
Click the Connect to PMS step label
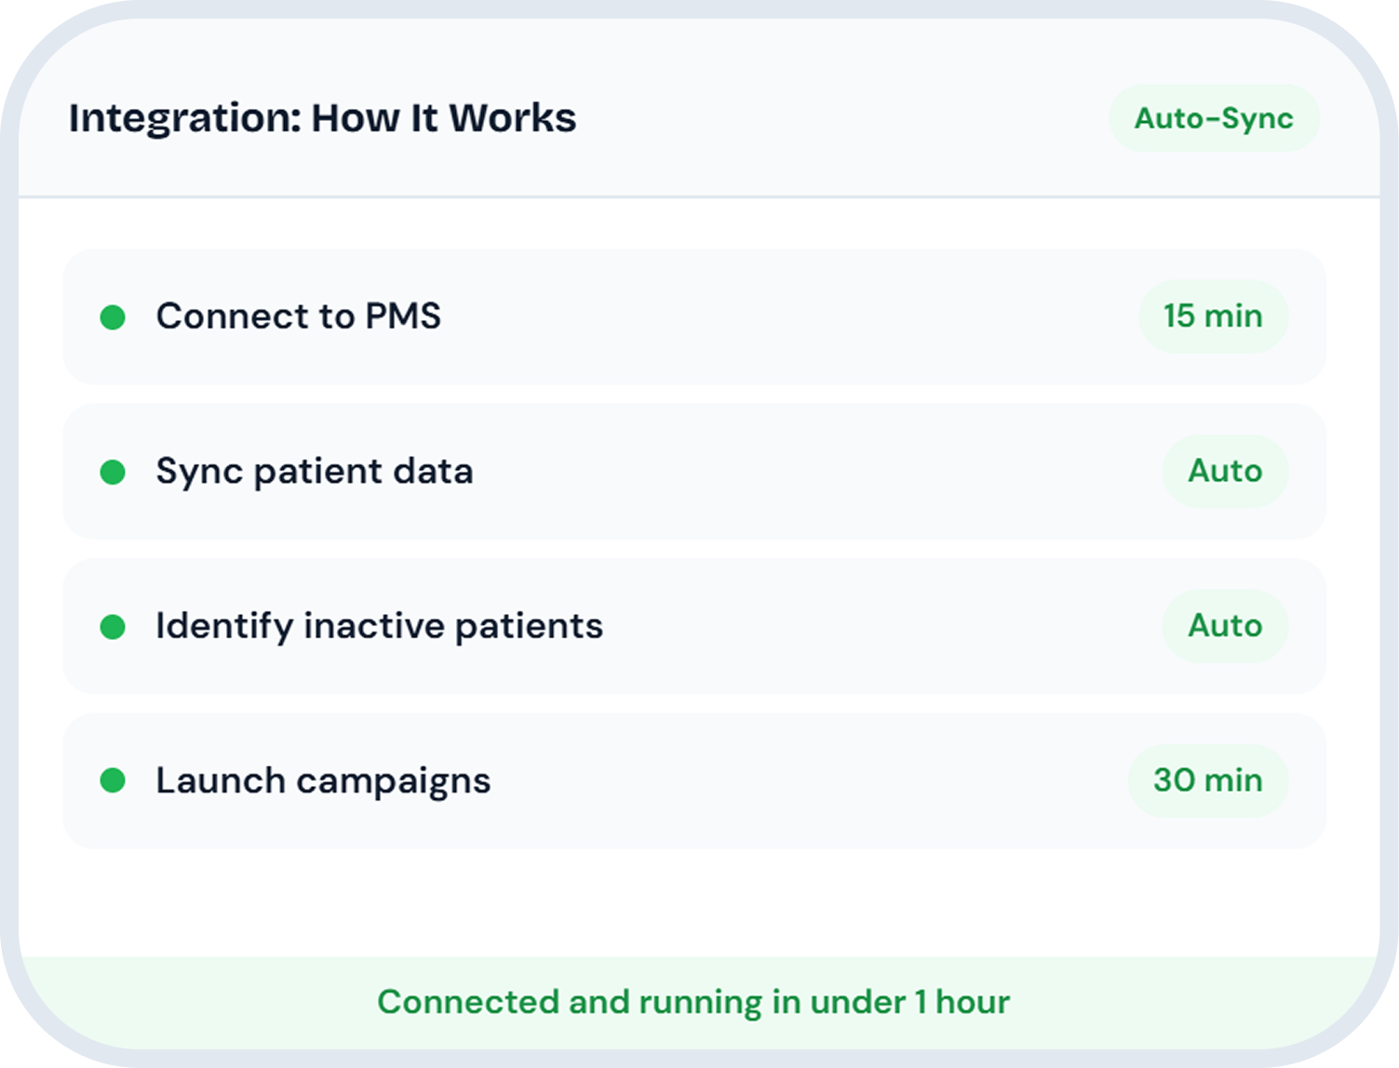point(298,316)
